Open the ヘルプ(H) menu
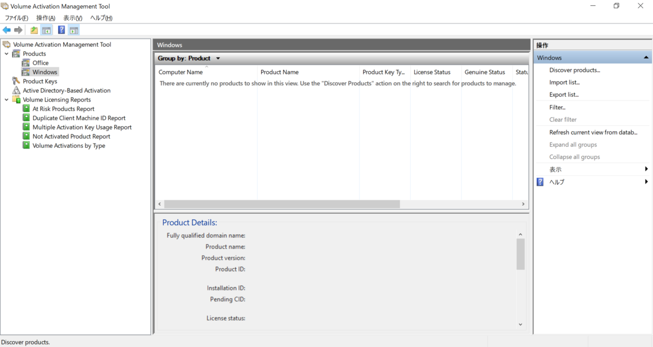Screen dimensions: 653x347 [x=101, y=18]
